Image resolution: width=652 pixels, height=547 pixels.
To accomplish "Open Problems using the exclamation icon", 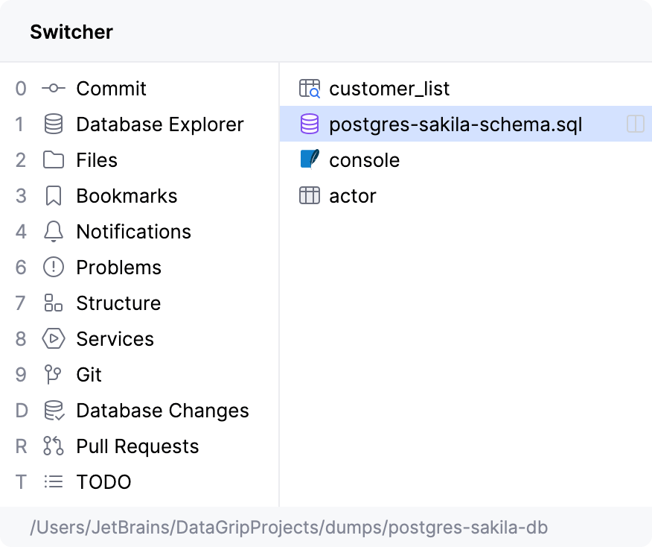I will click(x=54, y=268).
